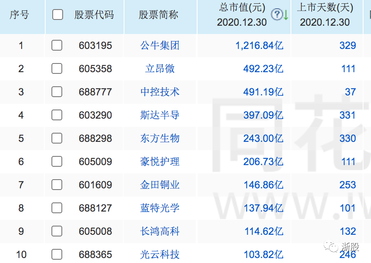371x263 pixels.
Task: Click market value 492.23亿
Action: 264,68
